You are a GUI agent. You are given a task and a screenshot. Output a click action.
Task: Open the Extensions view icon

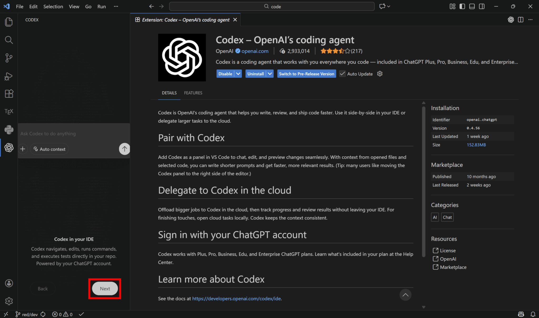pyautogui.click(x=9, y=94)
